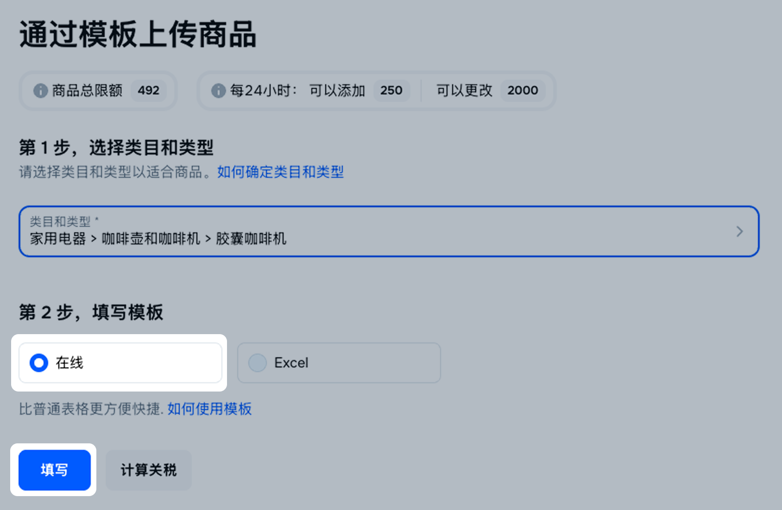Click the 类目和类型 field label
782x510 pixels.
click(x=61, y=221)
